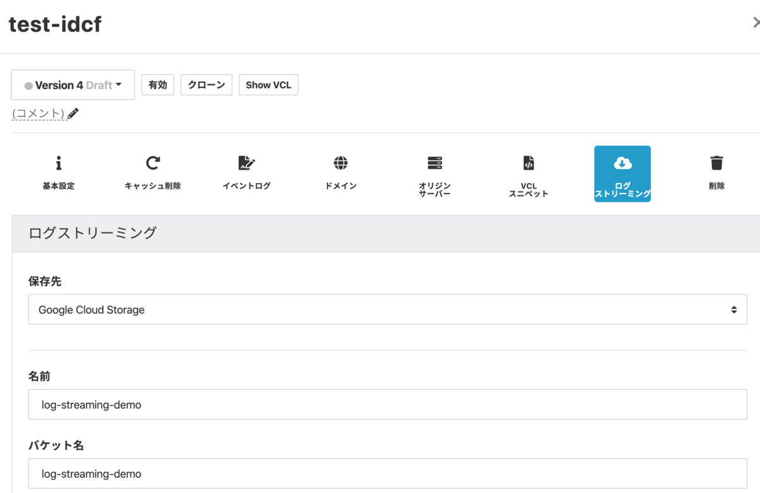This screenshot has width=760, height=493.
Task: Open the オリジンサーバー origin server icon
Action: [x=434, y=171]
